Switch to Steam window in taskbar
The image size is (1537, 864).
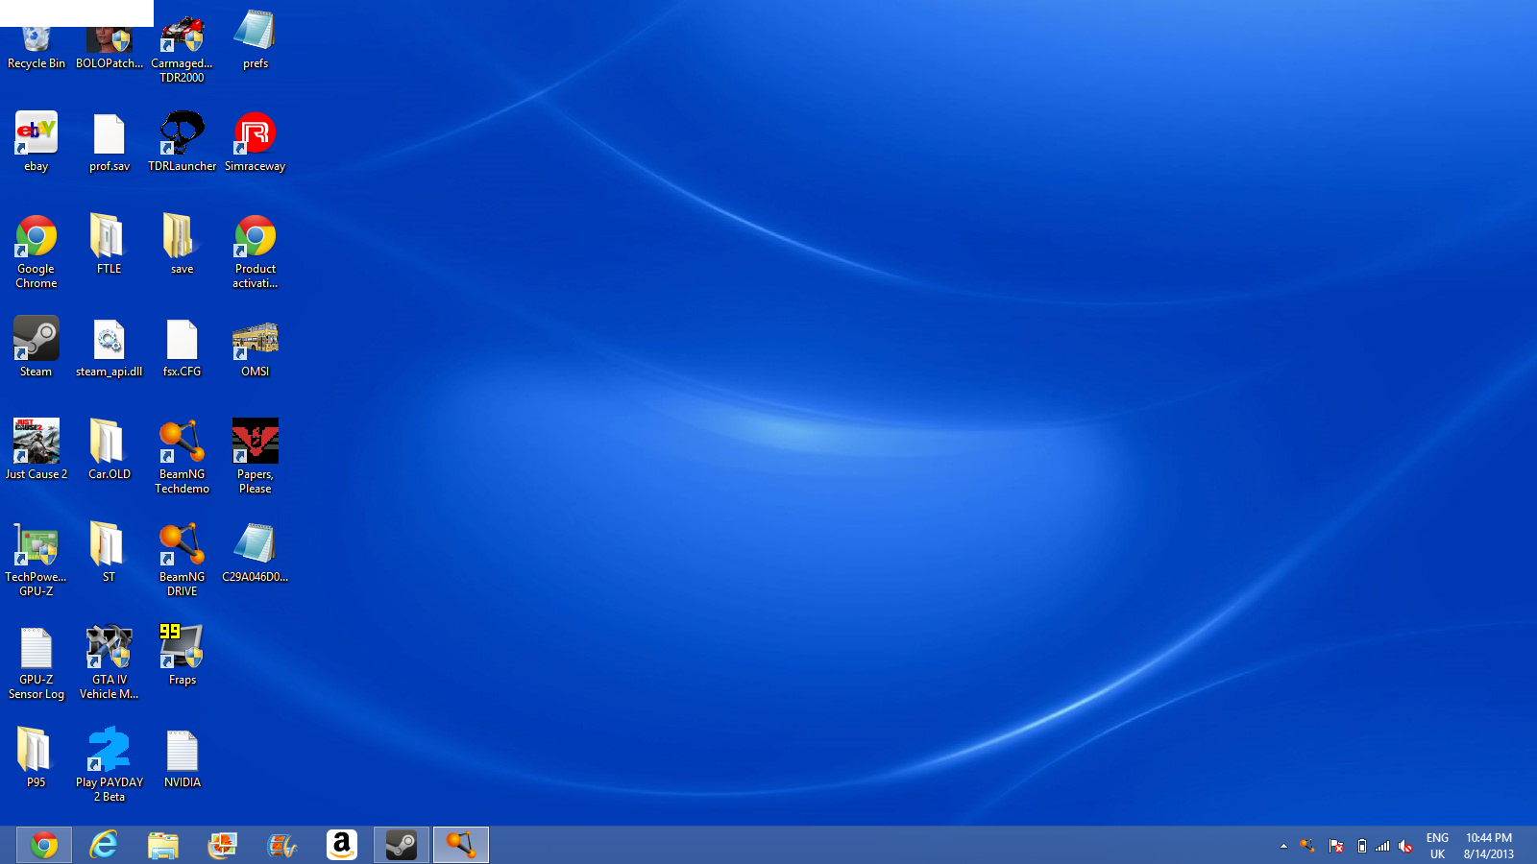coord(402,845)
